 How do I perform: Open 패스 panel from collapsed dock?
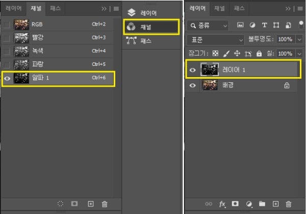pyautogui.click(x=151, y=41)
